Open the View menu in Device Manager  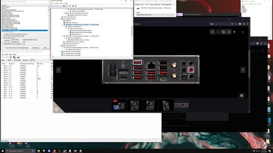pyautogui.click(x=61, y=3)
